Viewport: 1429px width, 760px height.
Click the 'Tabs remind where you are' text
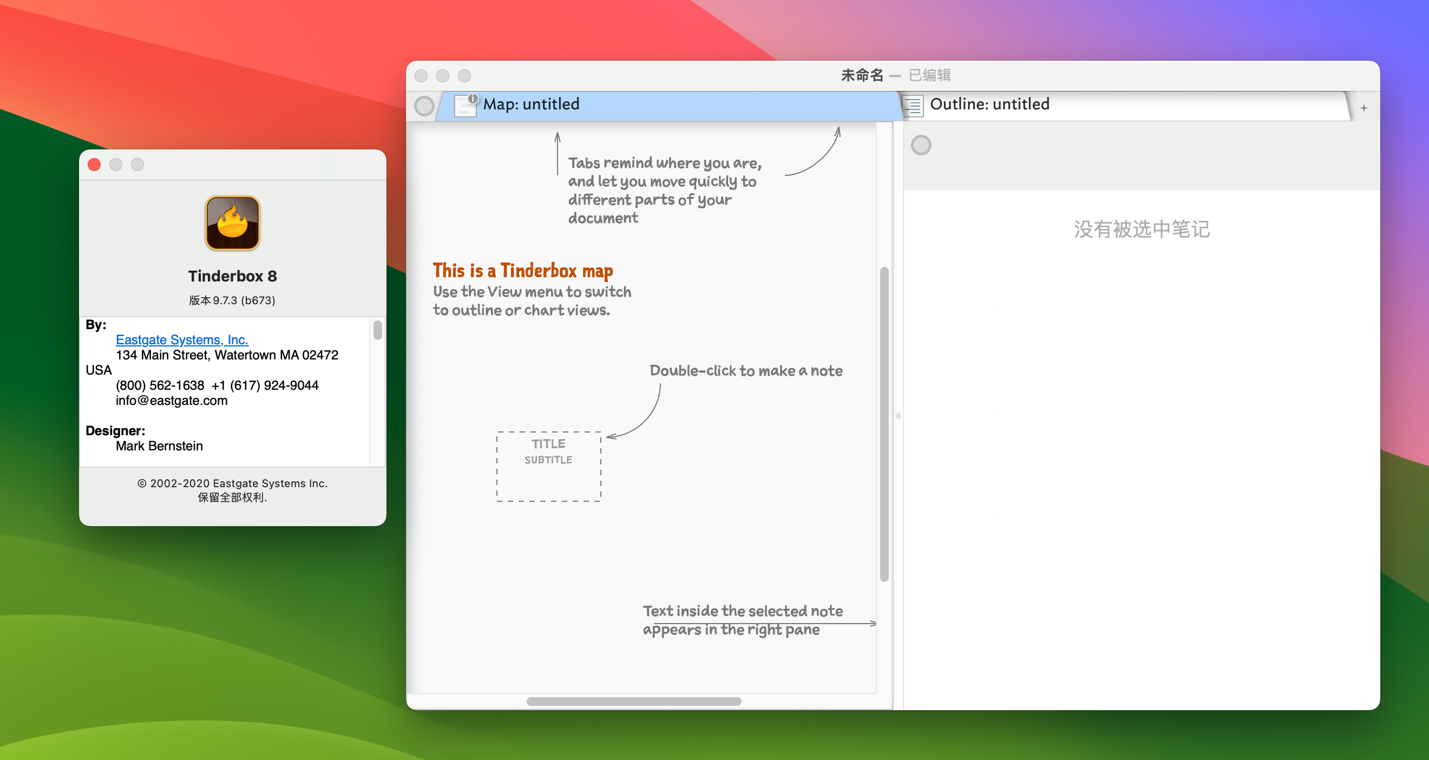pos(665,191)
